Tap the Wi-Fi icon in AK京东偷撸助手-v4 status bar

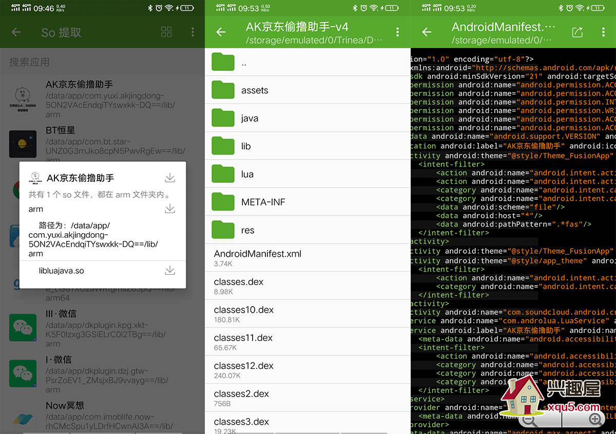[374, 8]
